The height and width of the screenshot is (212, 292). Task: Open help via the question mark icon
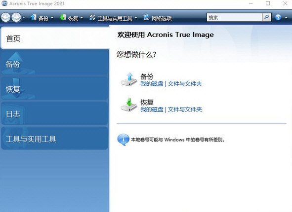(x=278, y=17)
